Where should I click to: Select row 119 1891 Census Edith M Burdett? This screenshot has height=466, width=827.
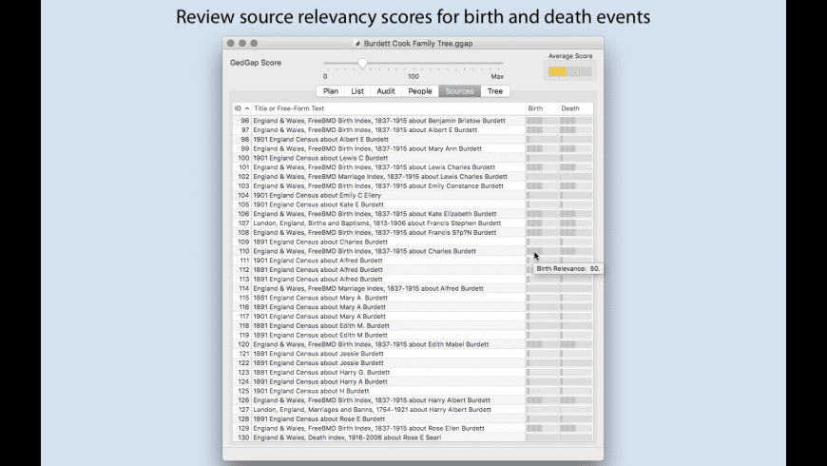click(x=413, y=335)
